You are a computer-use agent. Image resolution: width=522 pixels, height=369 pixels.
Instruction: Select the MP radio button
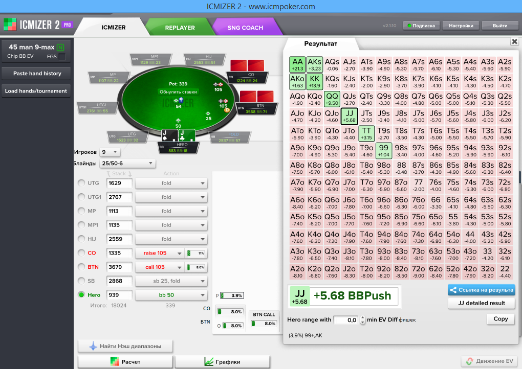tap(81, 211)
